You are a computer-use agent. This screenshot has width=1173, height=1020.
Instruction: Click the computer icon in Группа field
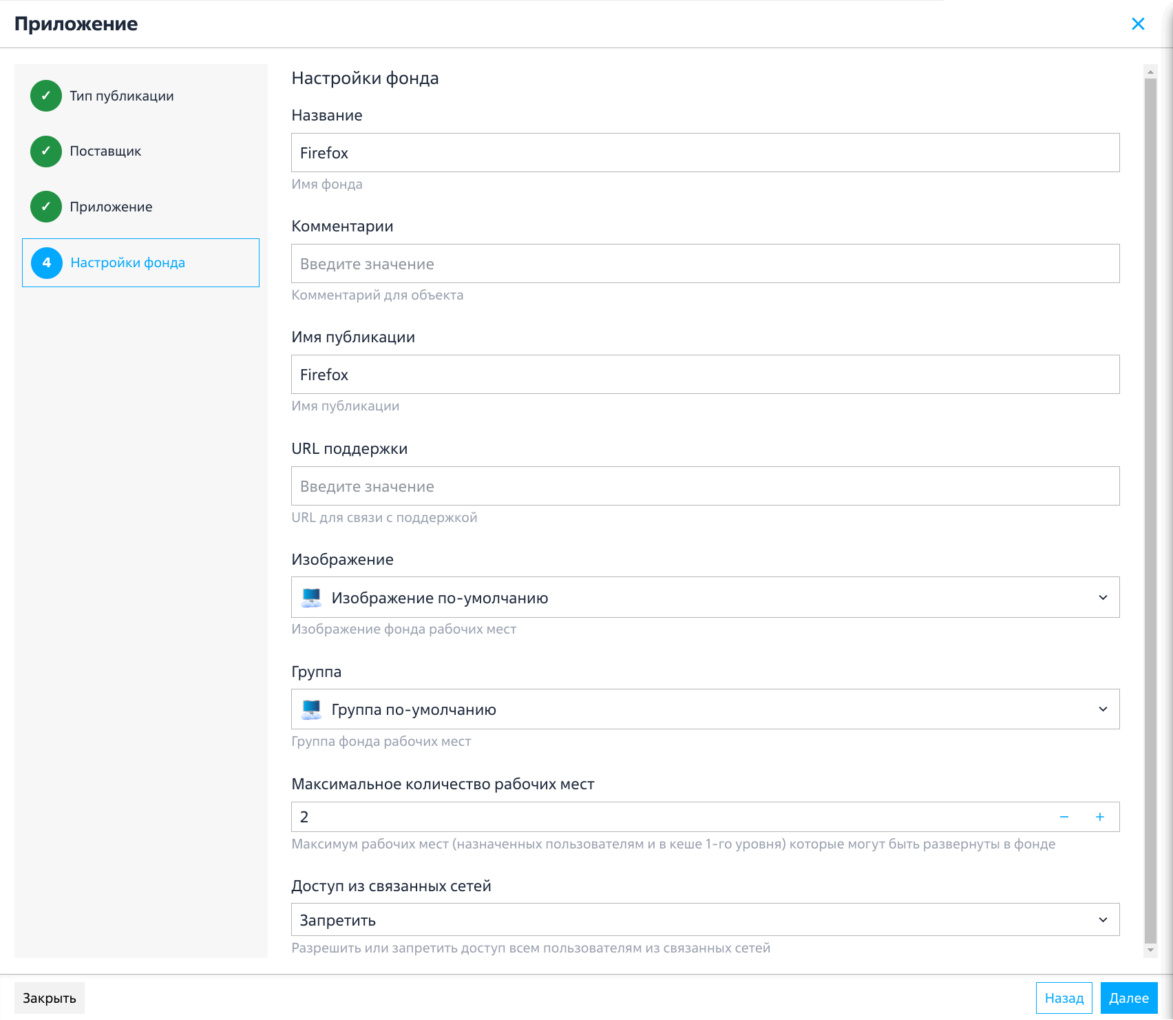(x=312, y=709)
